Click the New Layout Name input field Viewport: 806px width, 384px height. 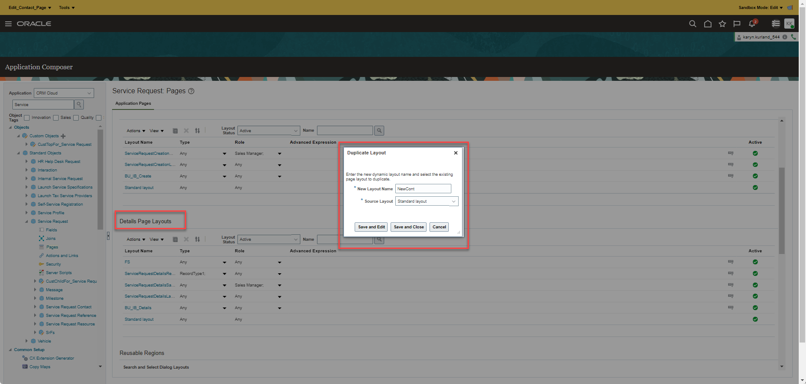click(423, 189)
